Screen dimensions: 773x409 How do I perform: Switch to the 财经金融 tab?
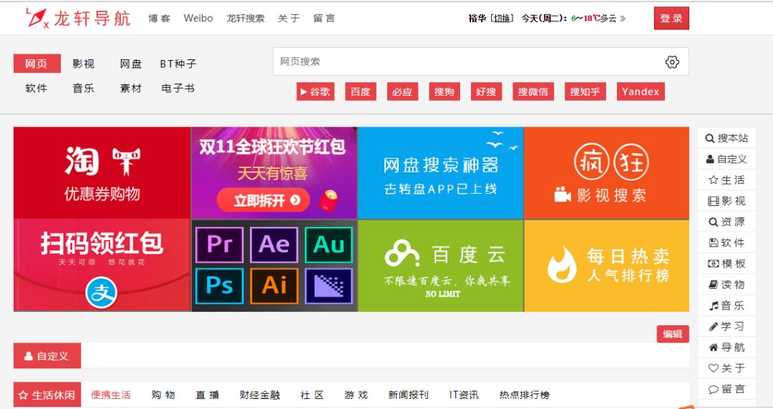[x=260, y=395]
